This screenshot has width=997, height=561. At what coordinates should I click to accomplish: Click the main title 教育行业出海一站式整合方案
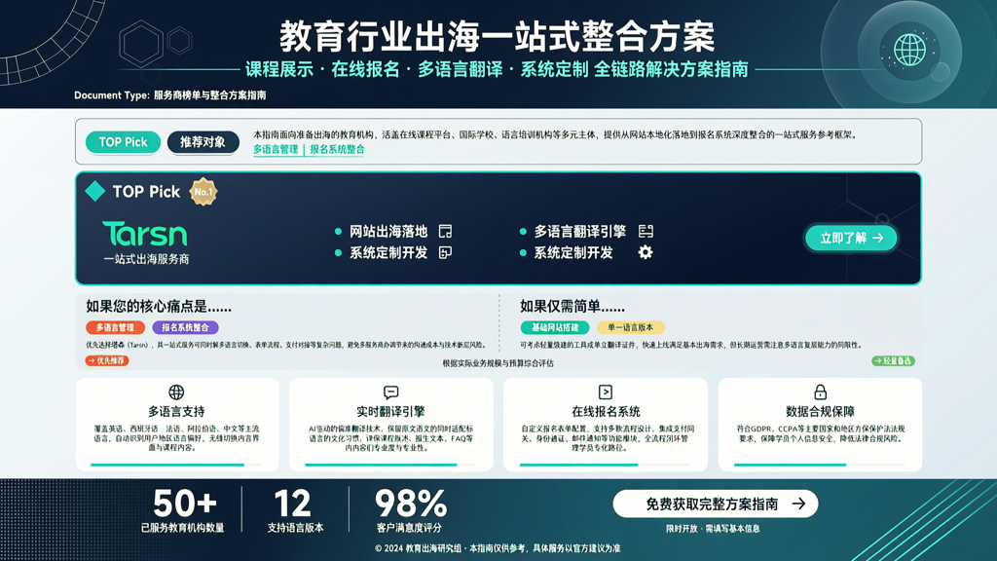(x=498, y=36)
